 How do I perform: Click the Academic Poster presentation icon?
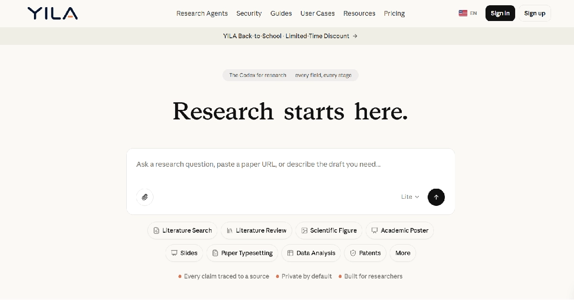coord(375,230)
